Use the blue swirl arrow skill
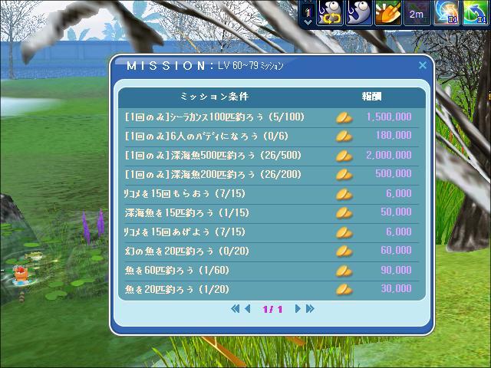Screen dimensions: 491x368 (446, 13)
